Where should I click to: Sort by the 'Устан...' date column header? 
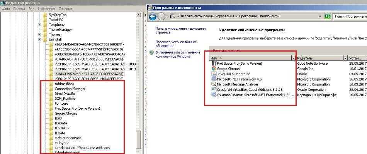[x=357, y=58]
